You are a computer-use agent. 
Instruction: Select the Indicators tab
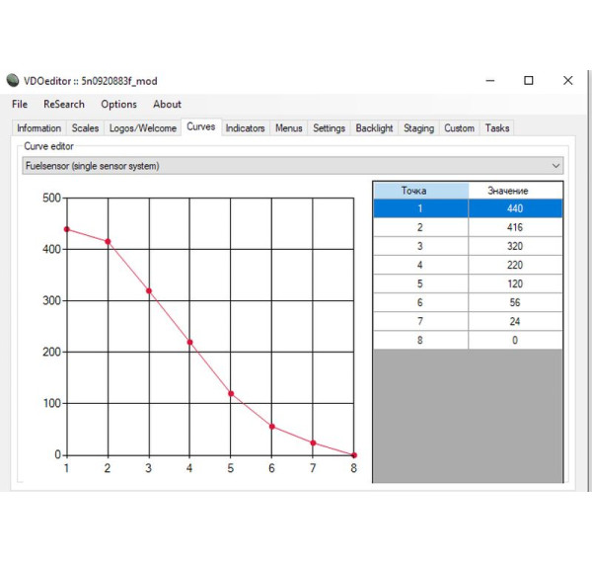point(245,128)
